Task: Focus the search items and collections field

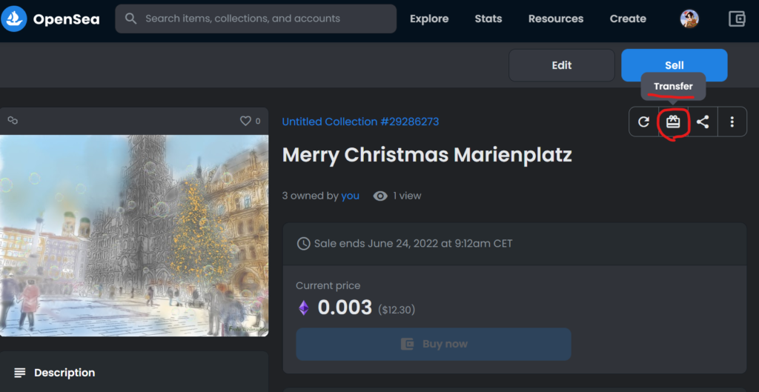Action: point(256,19)
